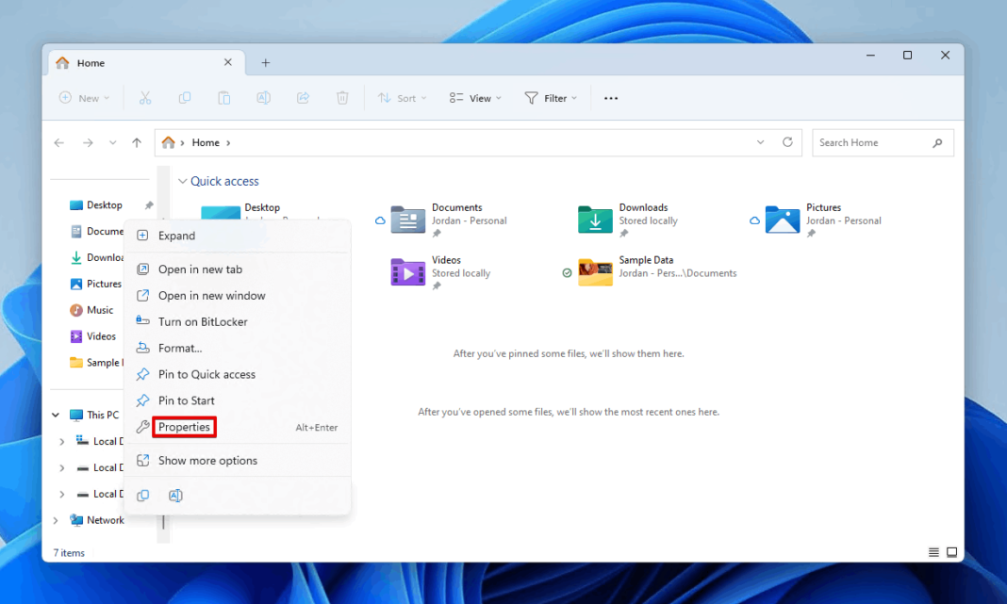Click the Cut icon in the toolbar

[145, 97]
